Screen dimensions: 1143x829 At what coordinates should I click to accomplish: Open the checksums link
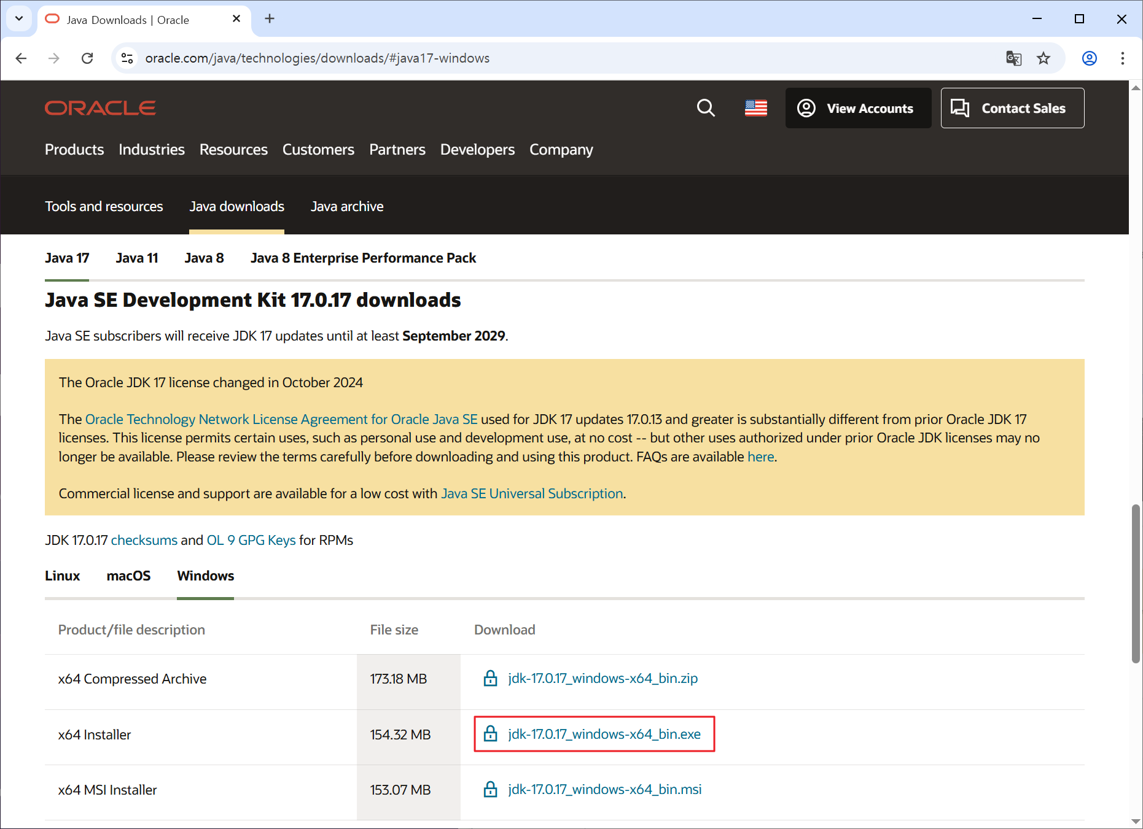pyautogui.click(x=144, y=541)
